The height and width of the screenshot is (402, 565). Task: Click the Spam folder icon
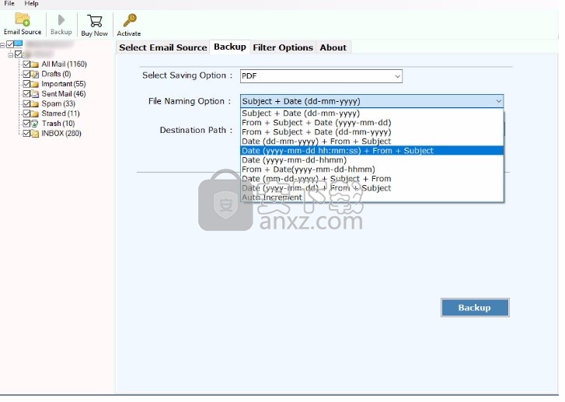tap(35, 104)
